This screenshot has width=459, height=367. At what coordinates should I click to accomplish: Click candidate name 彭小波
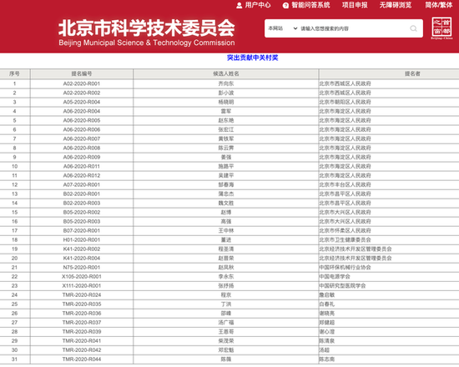226,93
